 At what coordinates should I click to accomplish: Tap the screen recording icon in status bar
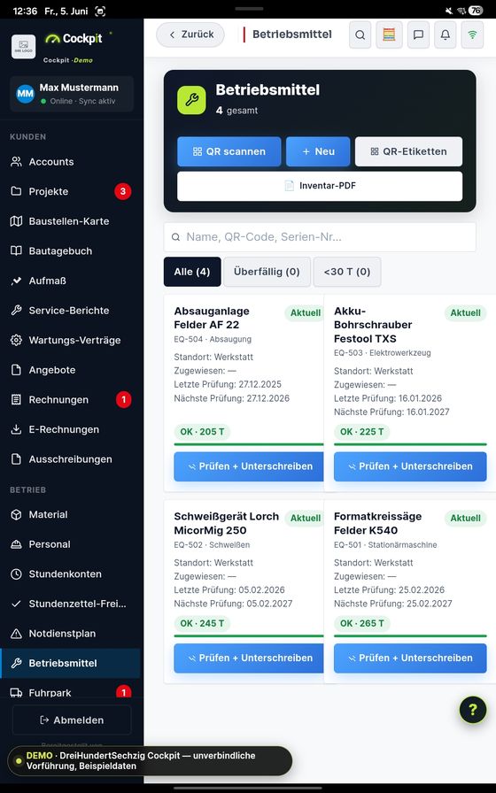coord(100,12)
